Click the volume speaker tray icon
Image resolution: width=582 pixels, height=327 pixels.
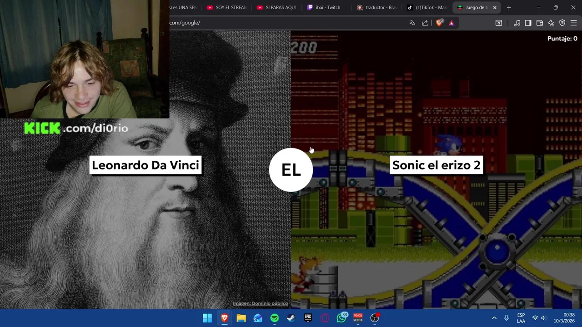[544, 318]
